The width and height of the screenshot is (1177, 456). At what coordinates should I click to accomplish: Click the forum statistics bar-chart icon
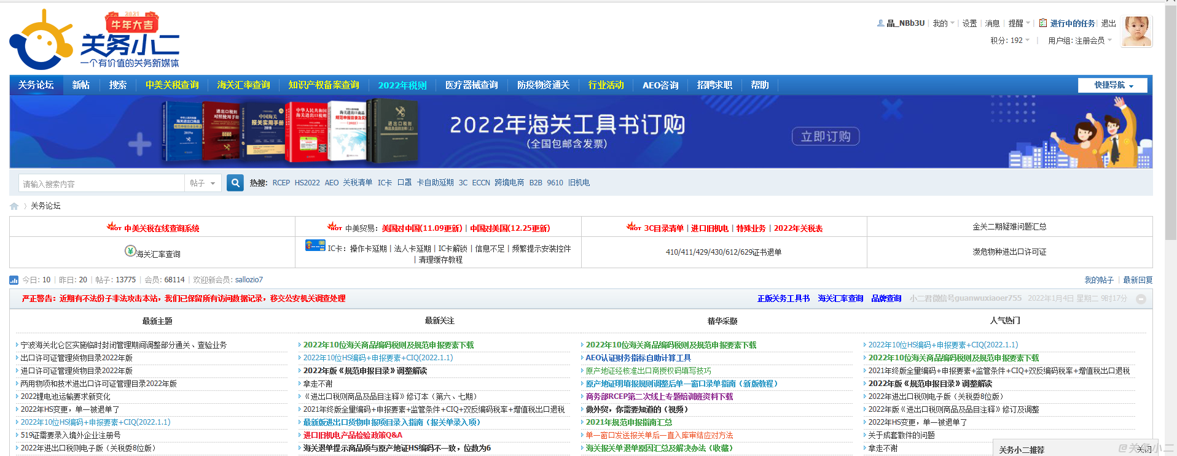(14, 280)
